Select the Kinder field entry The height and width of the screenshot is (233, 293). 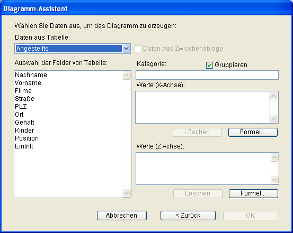tap(24, 131)
